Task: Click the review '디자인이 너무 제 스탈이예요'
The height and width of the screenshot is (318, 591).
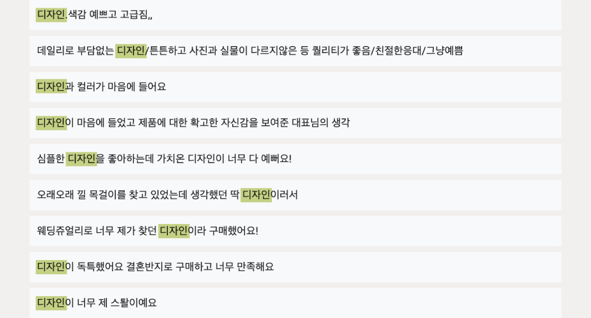Action: (295, 303)
